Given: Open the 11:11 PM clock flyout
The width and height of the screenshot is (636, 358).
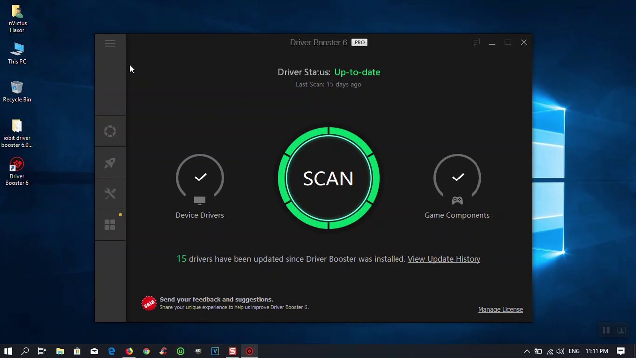Looking at the screenshot, I should pyautogui.click(x=597, y=351).
